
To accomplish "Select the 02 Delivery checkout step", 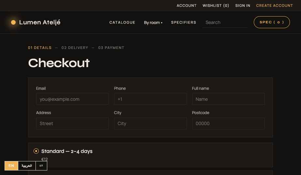I will [x=75, y=48].
